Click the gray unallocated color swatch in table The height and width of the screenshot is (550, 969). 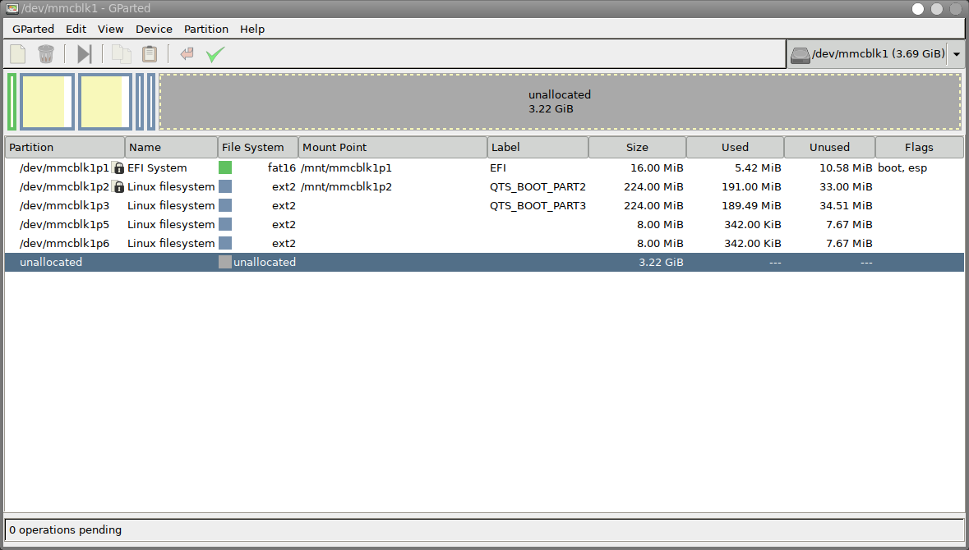[225, 263]
